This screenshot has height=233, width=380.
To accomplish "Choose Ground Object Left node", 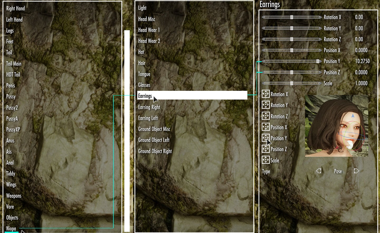I will (x=154, y=140).
